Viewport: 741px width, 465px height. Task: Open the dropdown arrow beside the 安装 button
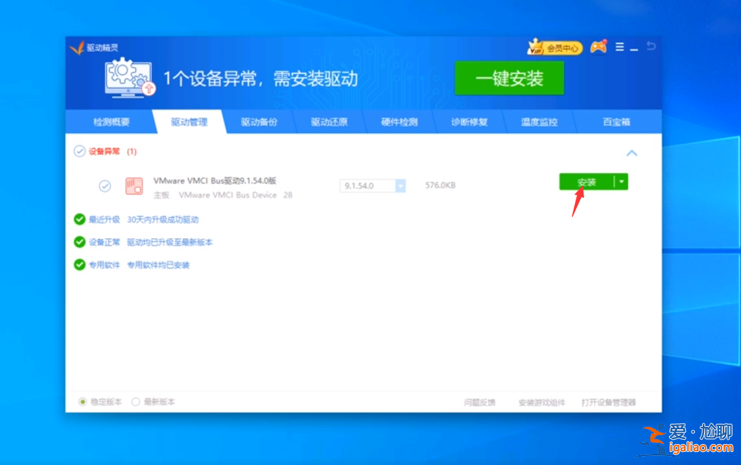(x=622, y=182)
